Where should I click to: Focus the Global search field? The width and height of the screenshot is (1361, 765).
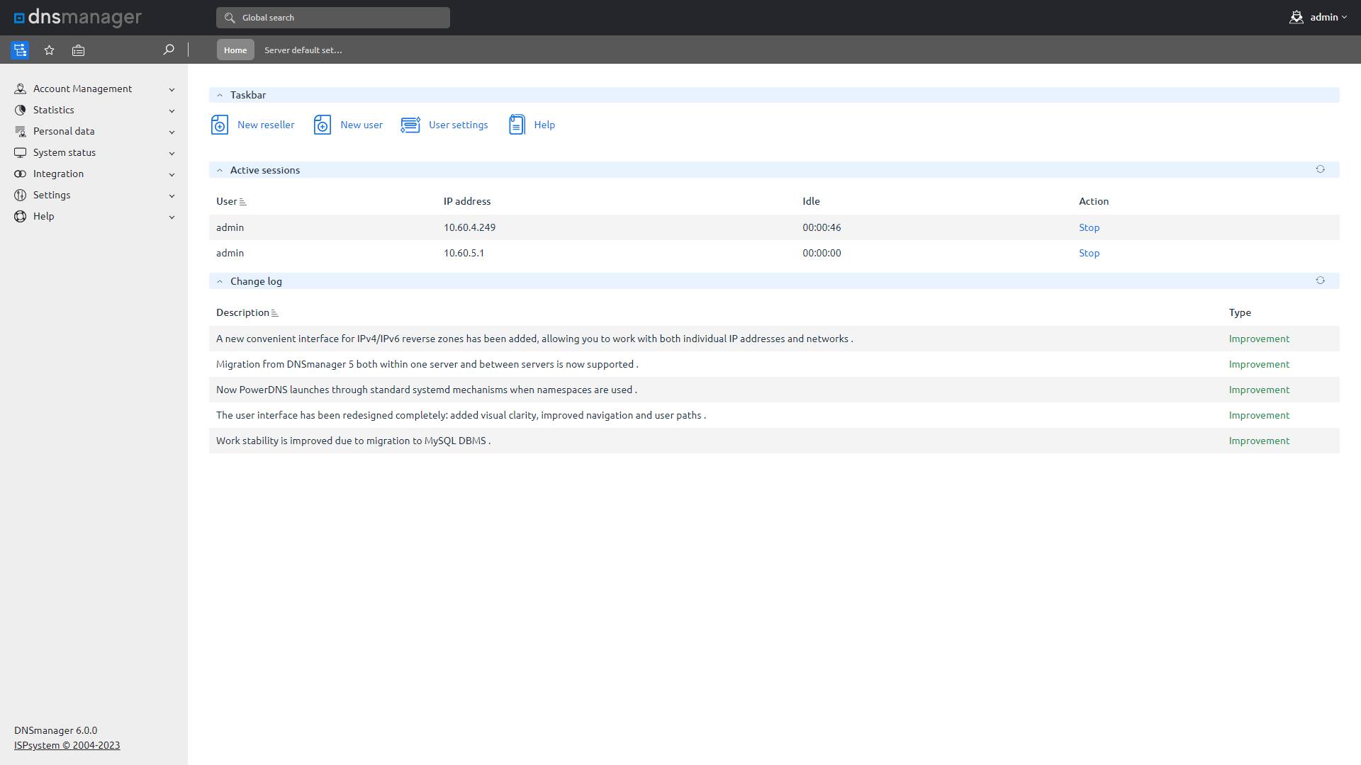pyautogui.click(x=333, y=18)
